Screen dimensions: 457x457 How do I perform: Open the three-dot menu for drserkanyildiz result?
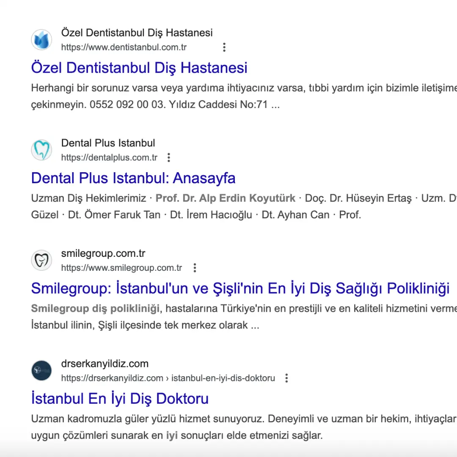pyautogui.click(x=286, y=378)
